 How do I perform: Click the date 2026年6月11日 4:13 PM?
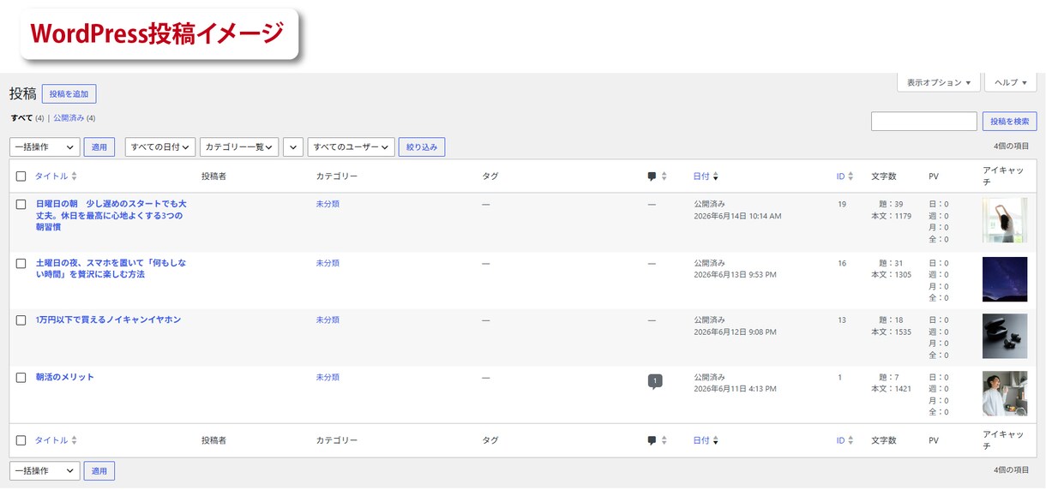735,389
